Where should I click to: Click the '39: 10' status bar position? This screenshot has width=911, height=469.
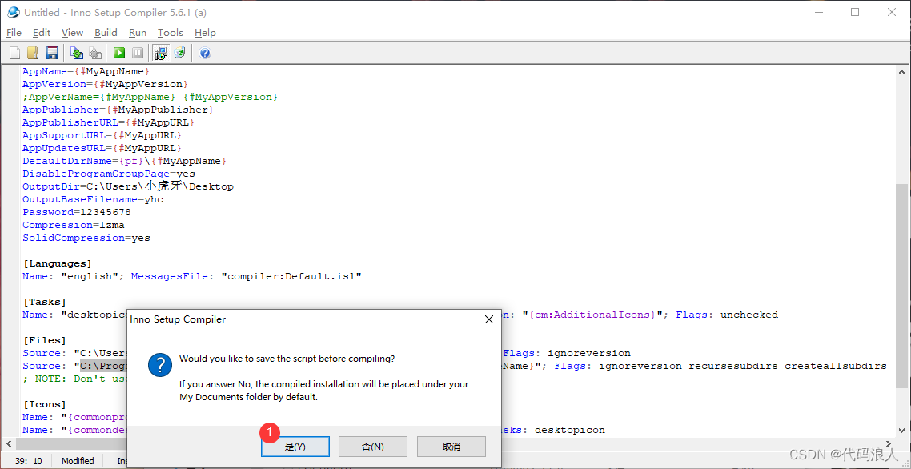pyautogui.click(x=27, y=461)
